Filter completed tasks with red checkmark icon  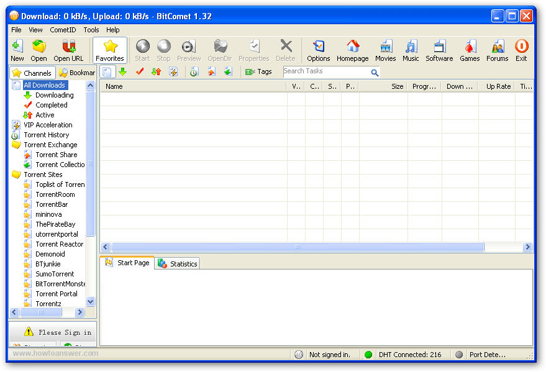pos(140,71)
